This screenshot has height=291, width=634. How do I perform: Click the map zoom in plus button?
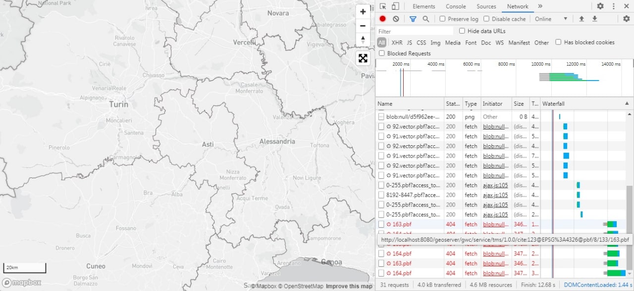363,12
